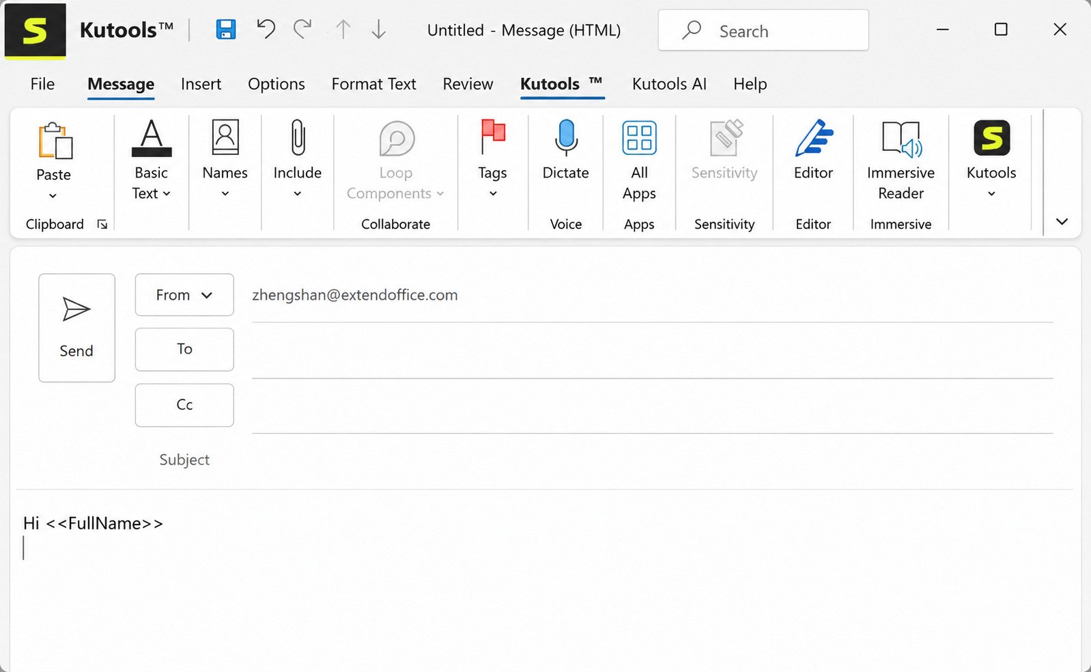The height and width of the screenshot is (672, 1091).
Task: Expand Paste options arrow
Action: pos(53,196)
